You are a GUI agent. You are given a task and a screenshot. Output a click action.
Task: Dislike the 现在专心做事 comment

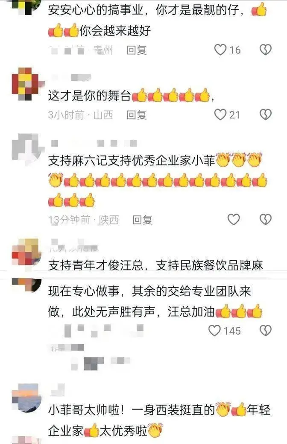266,330
